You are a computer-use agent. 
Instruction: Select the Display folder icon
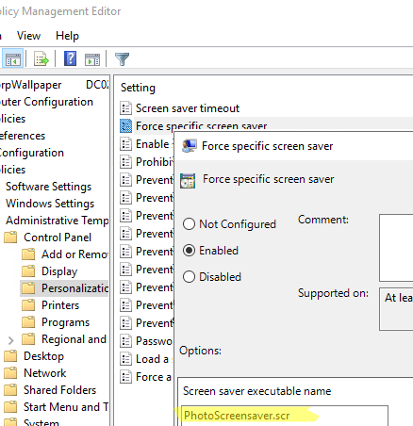(28, 271)
